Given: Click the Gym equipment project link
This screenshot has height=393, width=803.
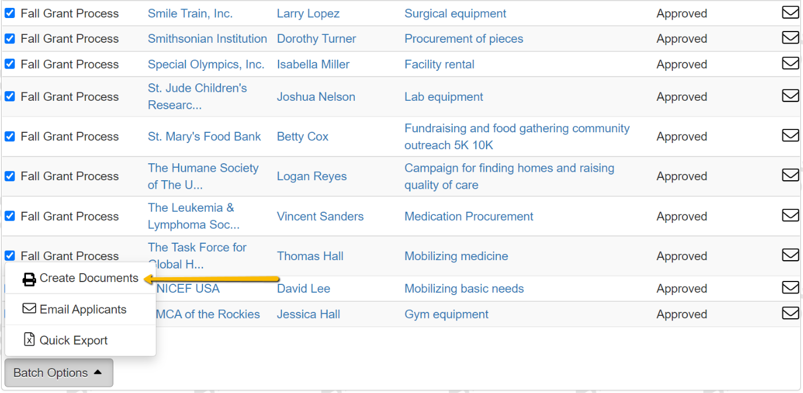Looking at the screenshot, I should (446, 314).
